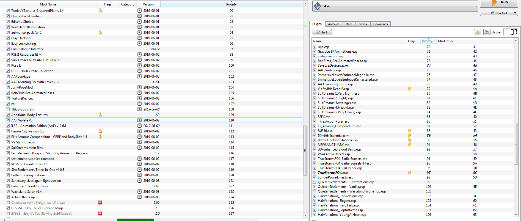Click the version calendar icon for TBOS-BodyTalk
Image resolution: width=521 pixels, height=221 pixels.
coord(139,109)
